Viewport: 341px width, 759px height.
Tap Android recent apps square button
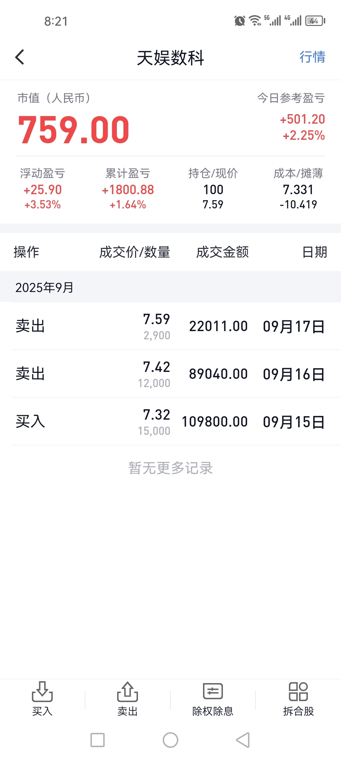click(x=98, y=740)
